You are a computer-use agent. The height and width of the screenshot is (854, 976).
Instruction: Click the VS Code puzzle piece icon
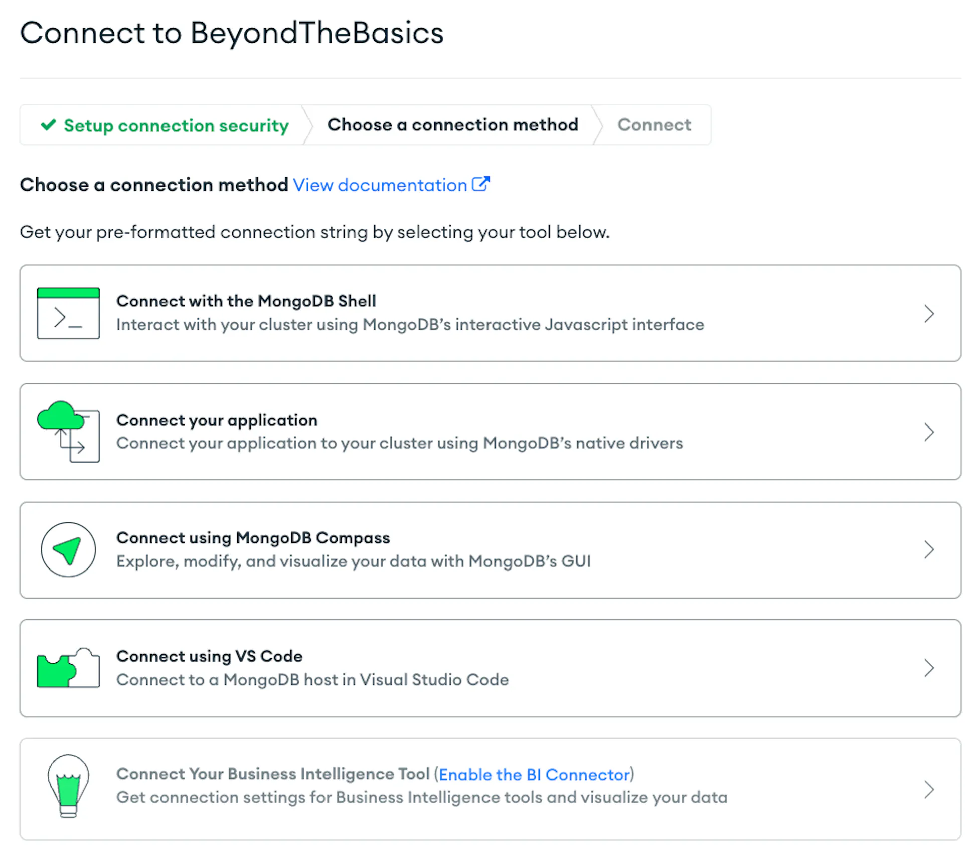pyautogui.click(x=68, y=668)
